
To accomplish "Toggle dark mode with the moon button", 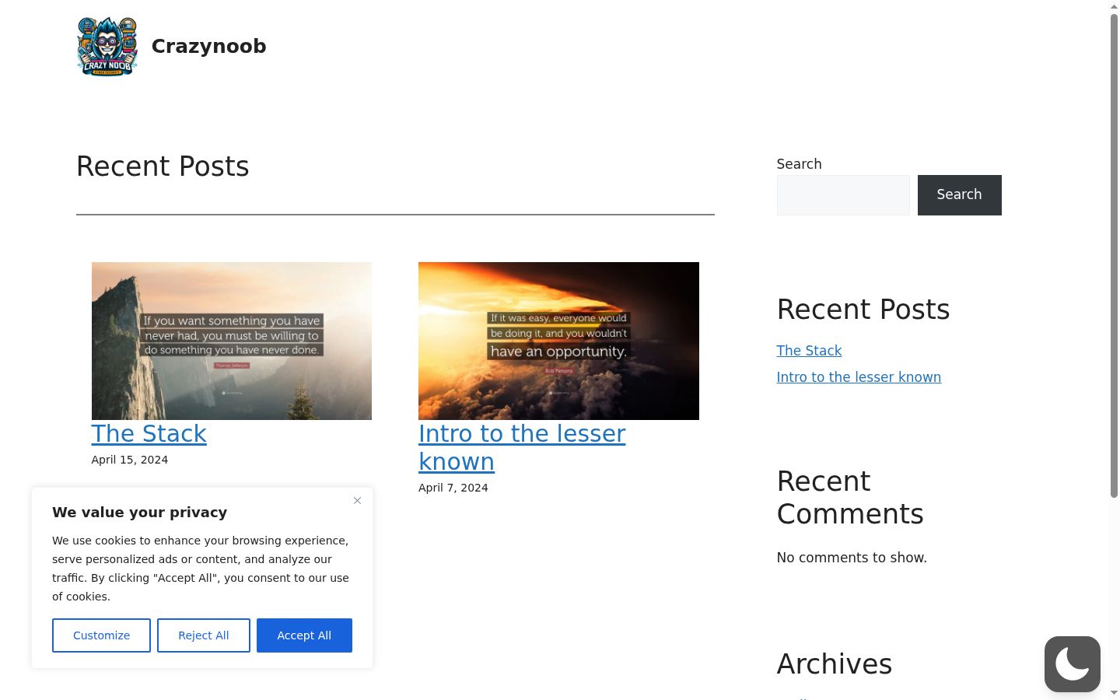I will click(x=1072, y=664).
